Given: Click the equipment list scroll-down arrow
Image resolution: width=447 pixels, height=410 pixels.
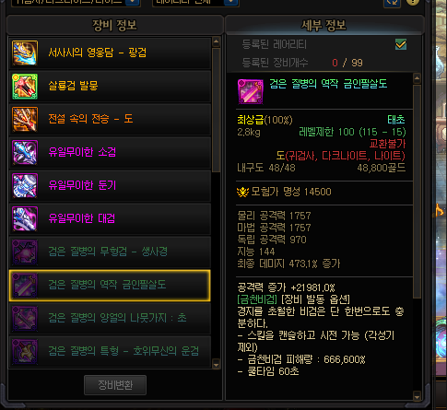Looking at the screenshot, I should [x=216, y=365].
